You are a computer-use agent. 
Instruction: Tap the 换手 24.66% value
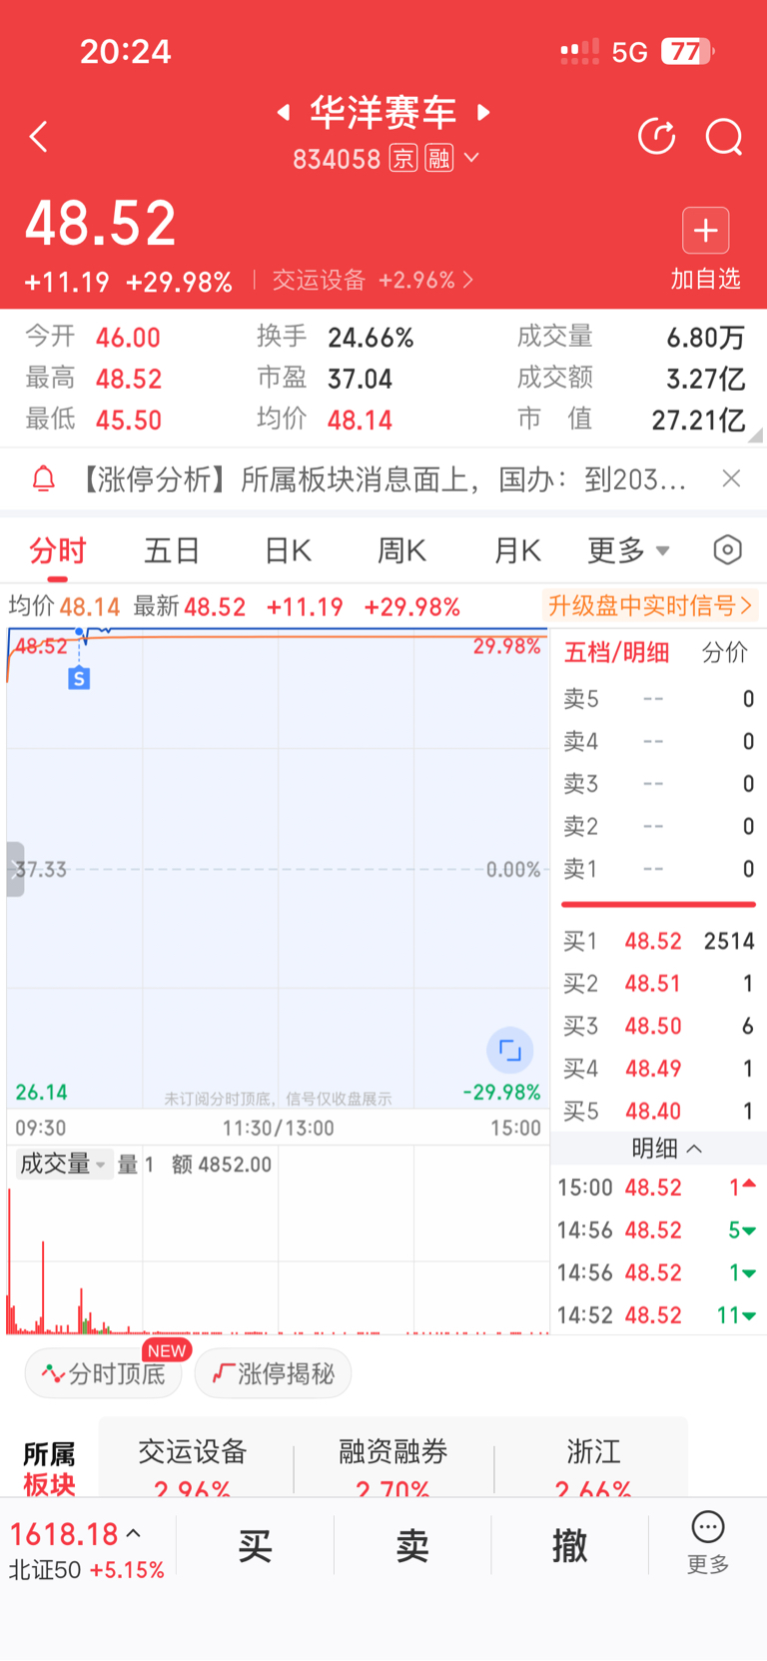(371, 338)
